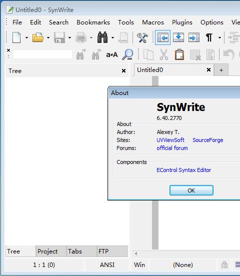Click the cut scissors icon

[x=164, y=54]
